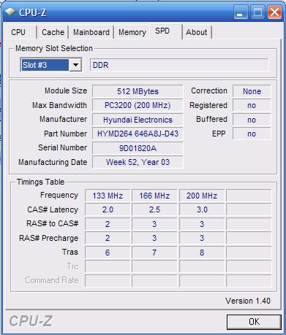The width and height of the screenshot is (286, 335).
Task: Open the Slot #3 dropdown arrow
Action: point(75,65)
